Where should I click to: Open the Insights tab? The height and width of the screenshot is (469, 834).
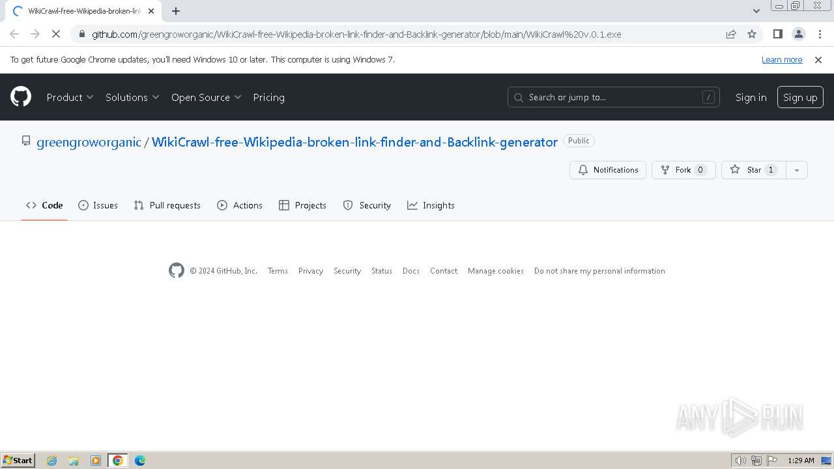pos(431,205)
